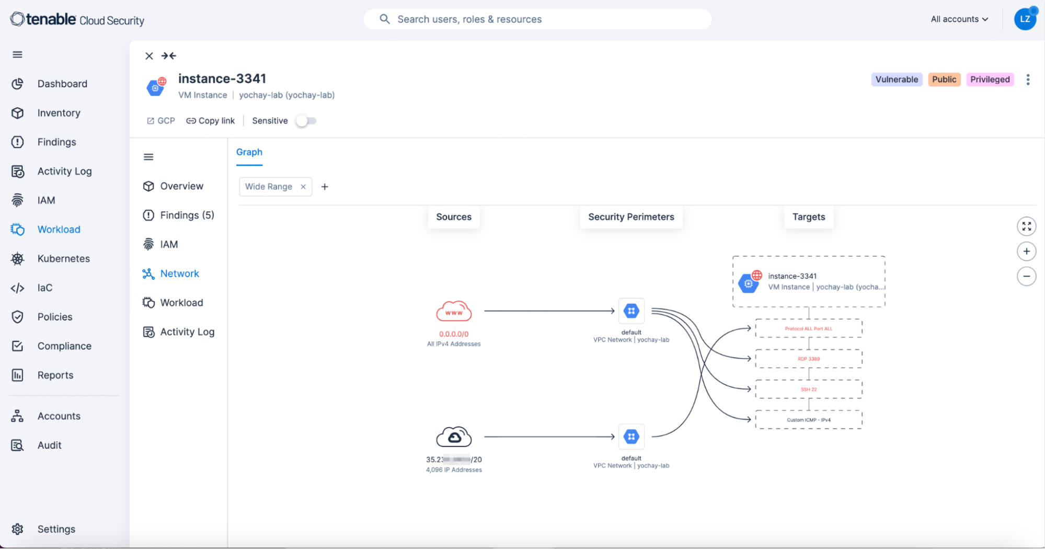This screenshot has width=1045, height=549.
Task: Open the GCP console link
Action: click(160, 120)
